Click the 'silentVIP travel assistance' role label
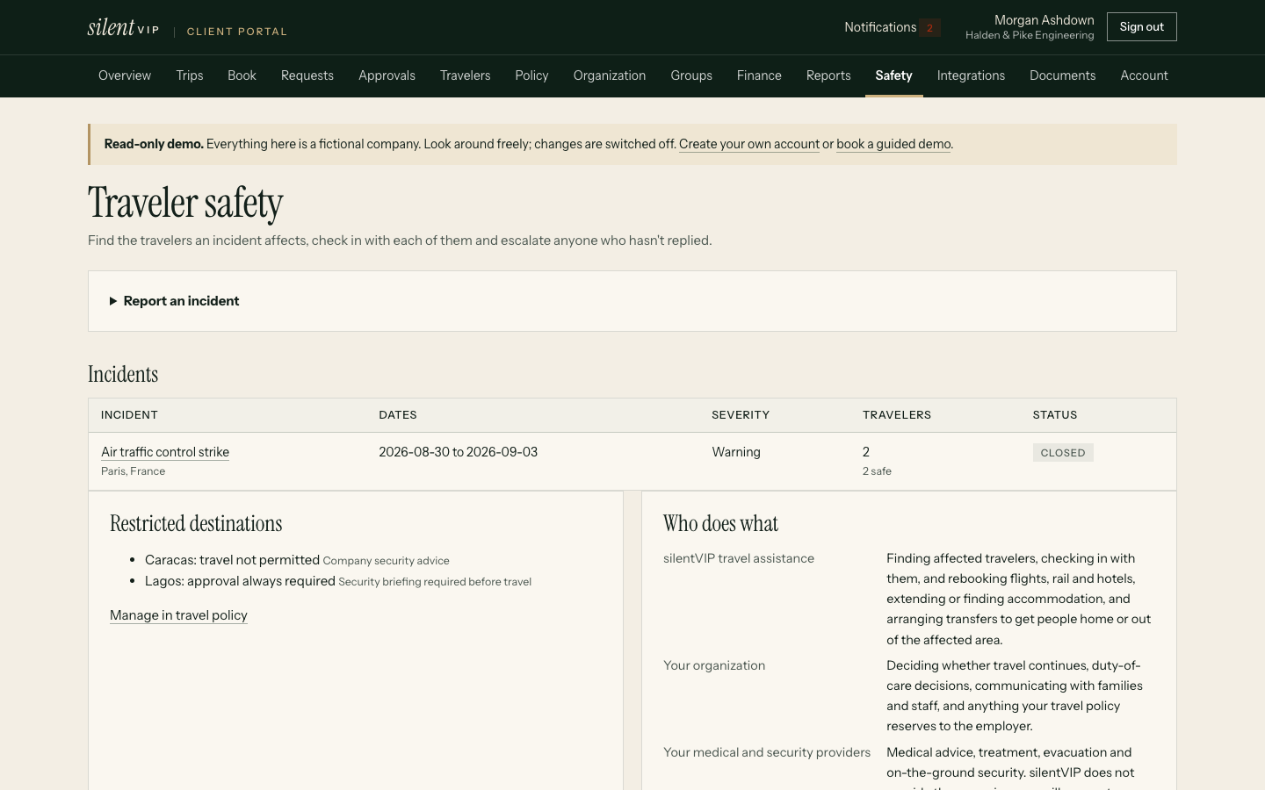Image resolution: width=1265 pixels, height=790 pixels. [739, 558]
